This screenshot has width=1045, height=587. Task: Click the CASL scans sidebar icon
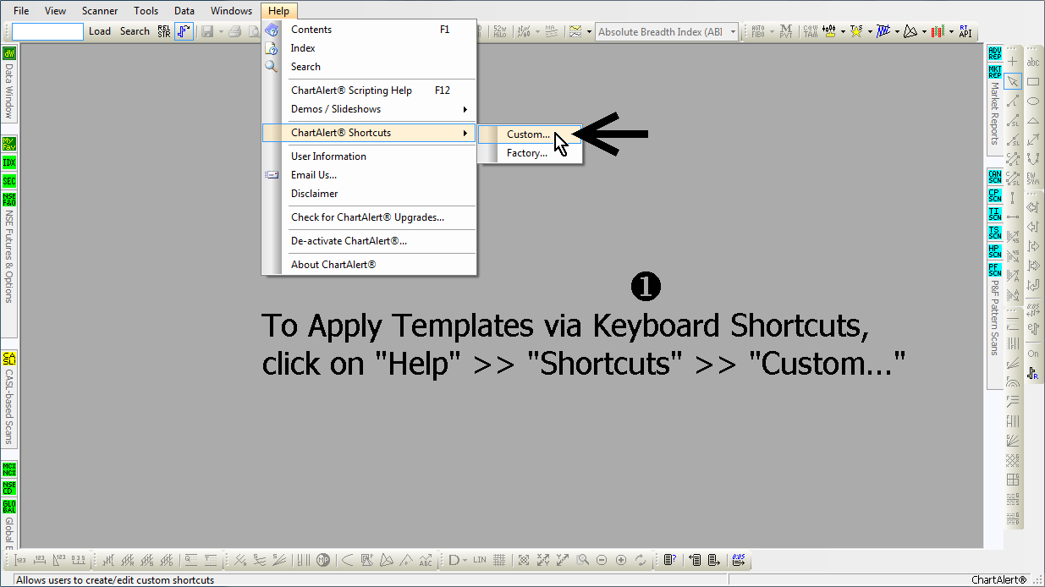click(9, 359)
